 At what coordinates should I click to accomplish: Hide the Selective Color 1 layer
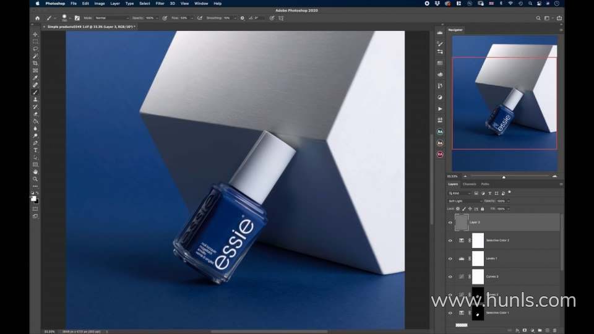click(x=450, y=313)
